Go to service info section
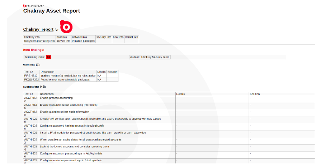 [63, 41]
